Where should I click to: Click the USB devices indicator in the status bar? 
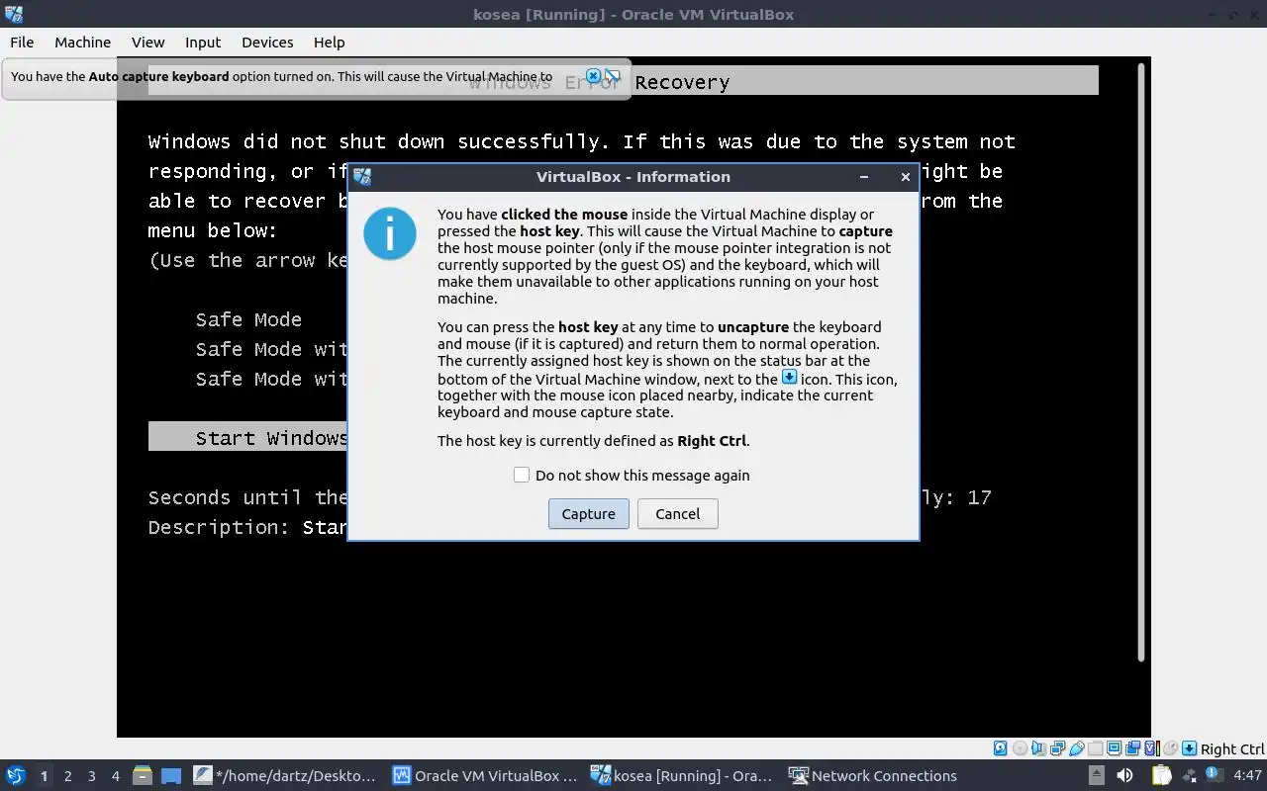tap(1077, 748)
